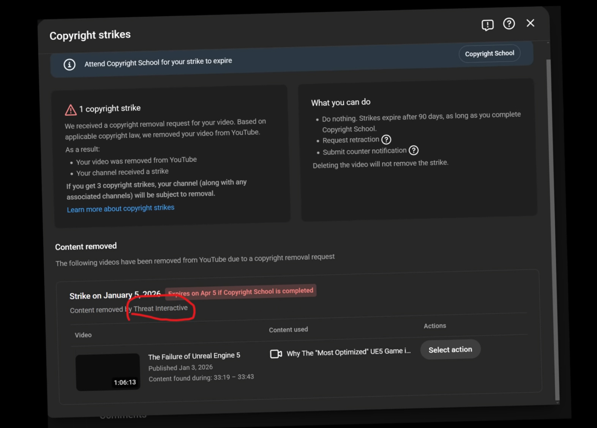Close the Copyright strikes dialog

point(531,23)
